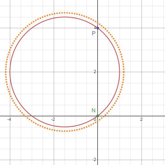The image size is (165, 165).
Task: Click the y-axis label 4
Action: [95, 28]
